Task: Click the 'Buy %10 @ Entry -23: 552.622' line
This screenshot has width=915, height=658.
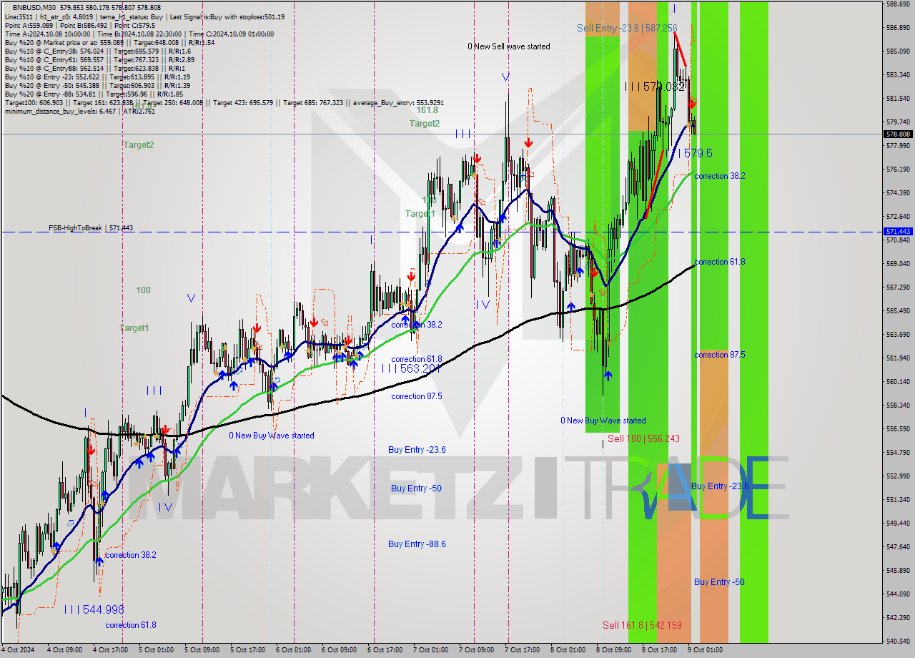Action: (x=97, y=77)
